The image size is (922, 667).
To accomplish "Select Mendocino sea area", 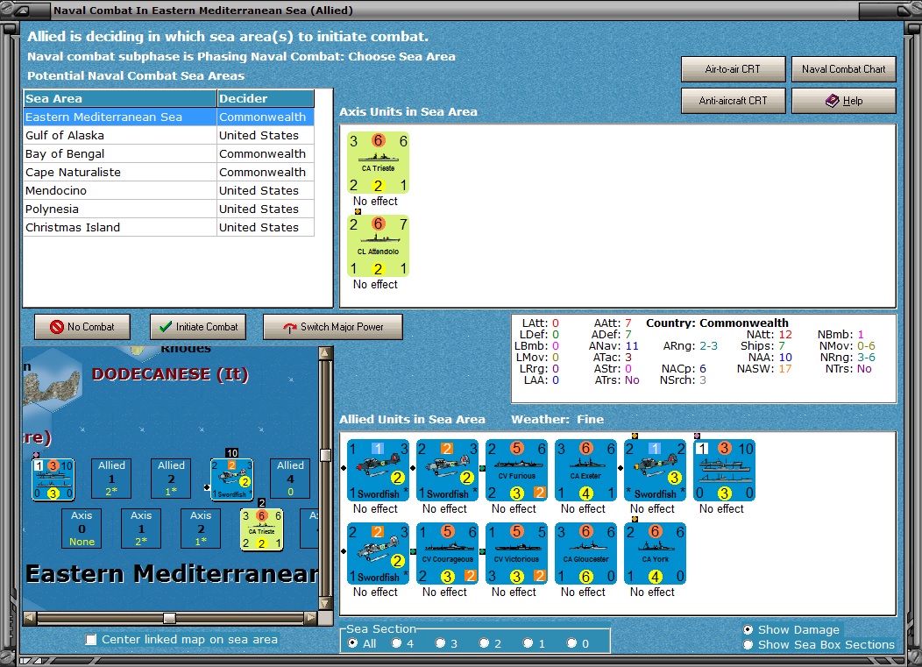I will pos(169,190).
